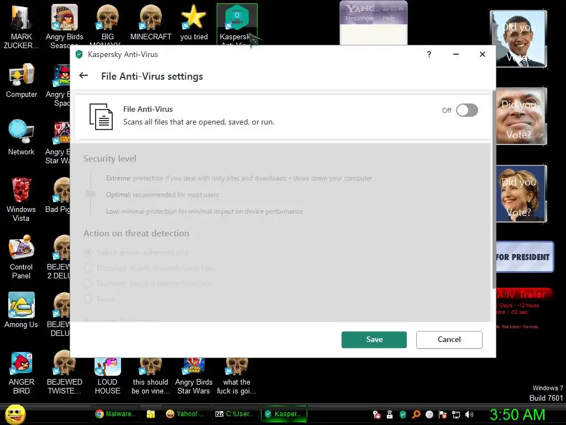Select 'Disinfect; delete if disinfection fails' option
This screenshot has width=566, height=425.
(x=88, y=268)
